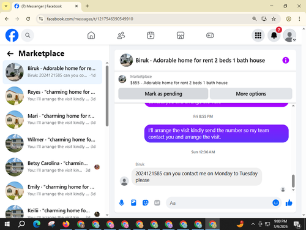Image resolution: width=306 pixels, height=230 pixels.
Task: Click Mark as pending button
Action: pyautogui.click(x=163, y=94)
